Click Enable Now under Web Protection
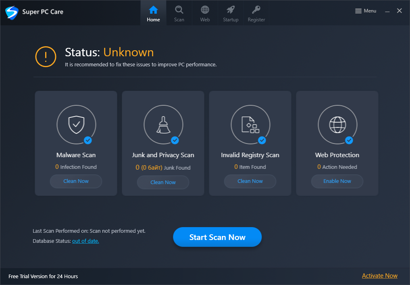 pyautogui.click(x=337, y=181)
